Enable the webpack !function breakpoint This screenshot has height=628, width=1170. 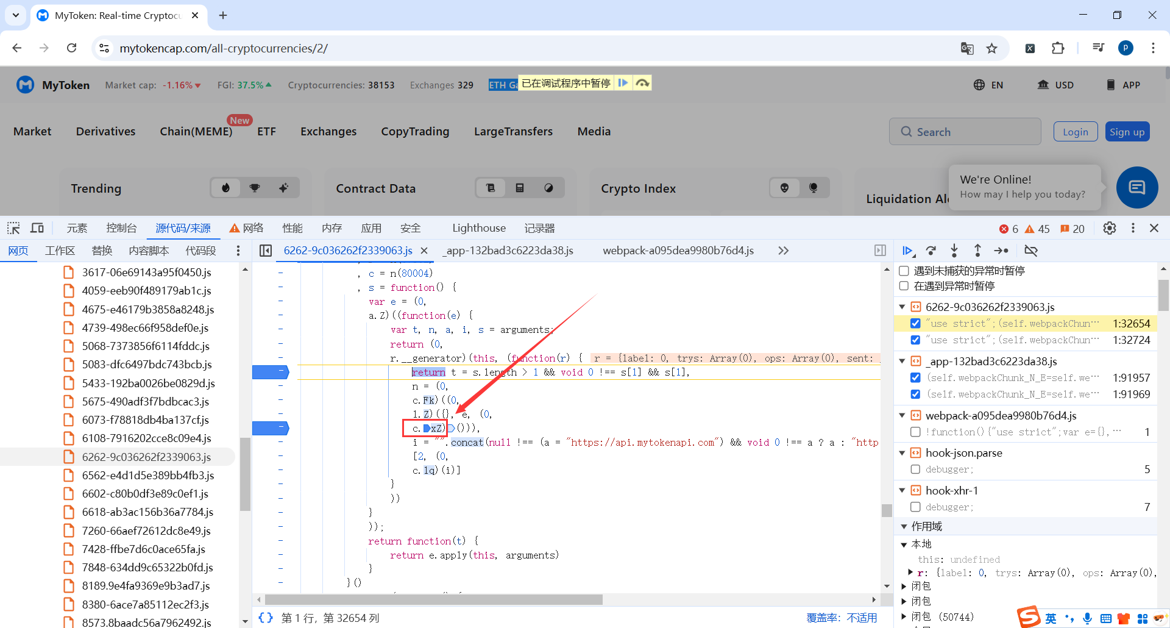(x=915, y=432)
